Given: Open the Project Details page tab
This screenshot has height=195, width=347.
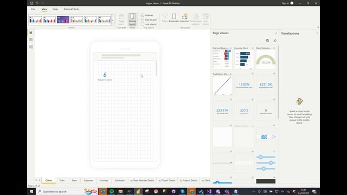Looking at the screenshot, I should pos(167,180).
